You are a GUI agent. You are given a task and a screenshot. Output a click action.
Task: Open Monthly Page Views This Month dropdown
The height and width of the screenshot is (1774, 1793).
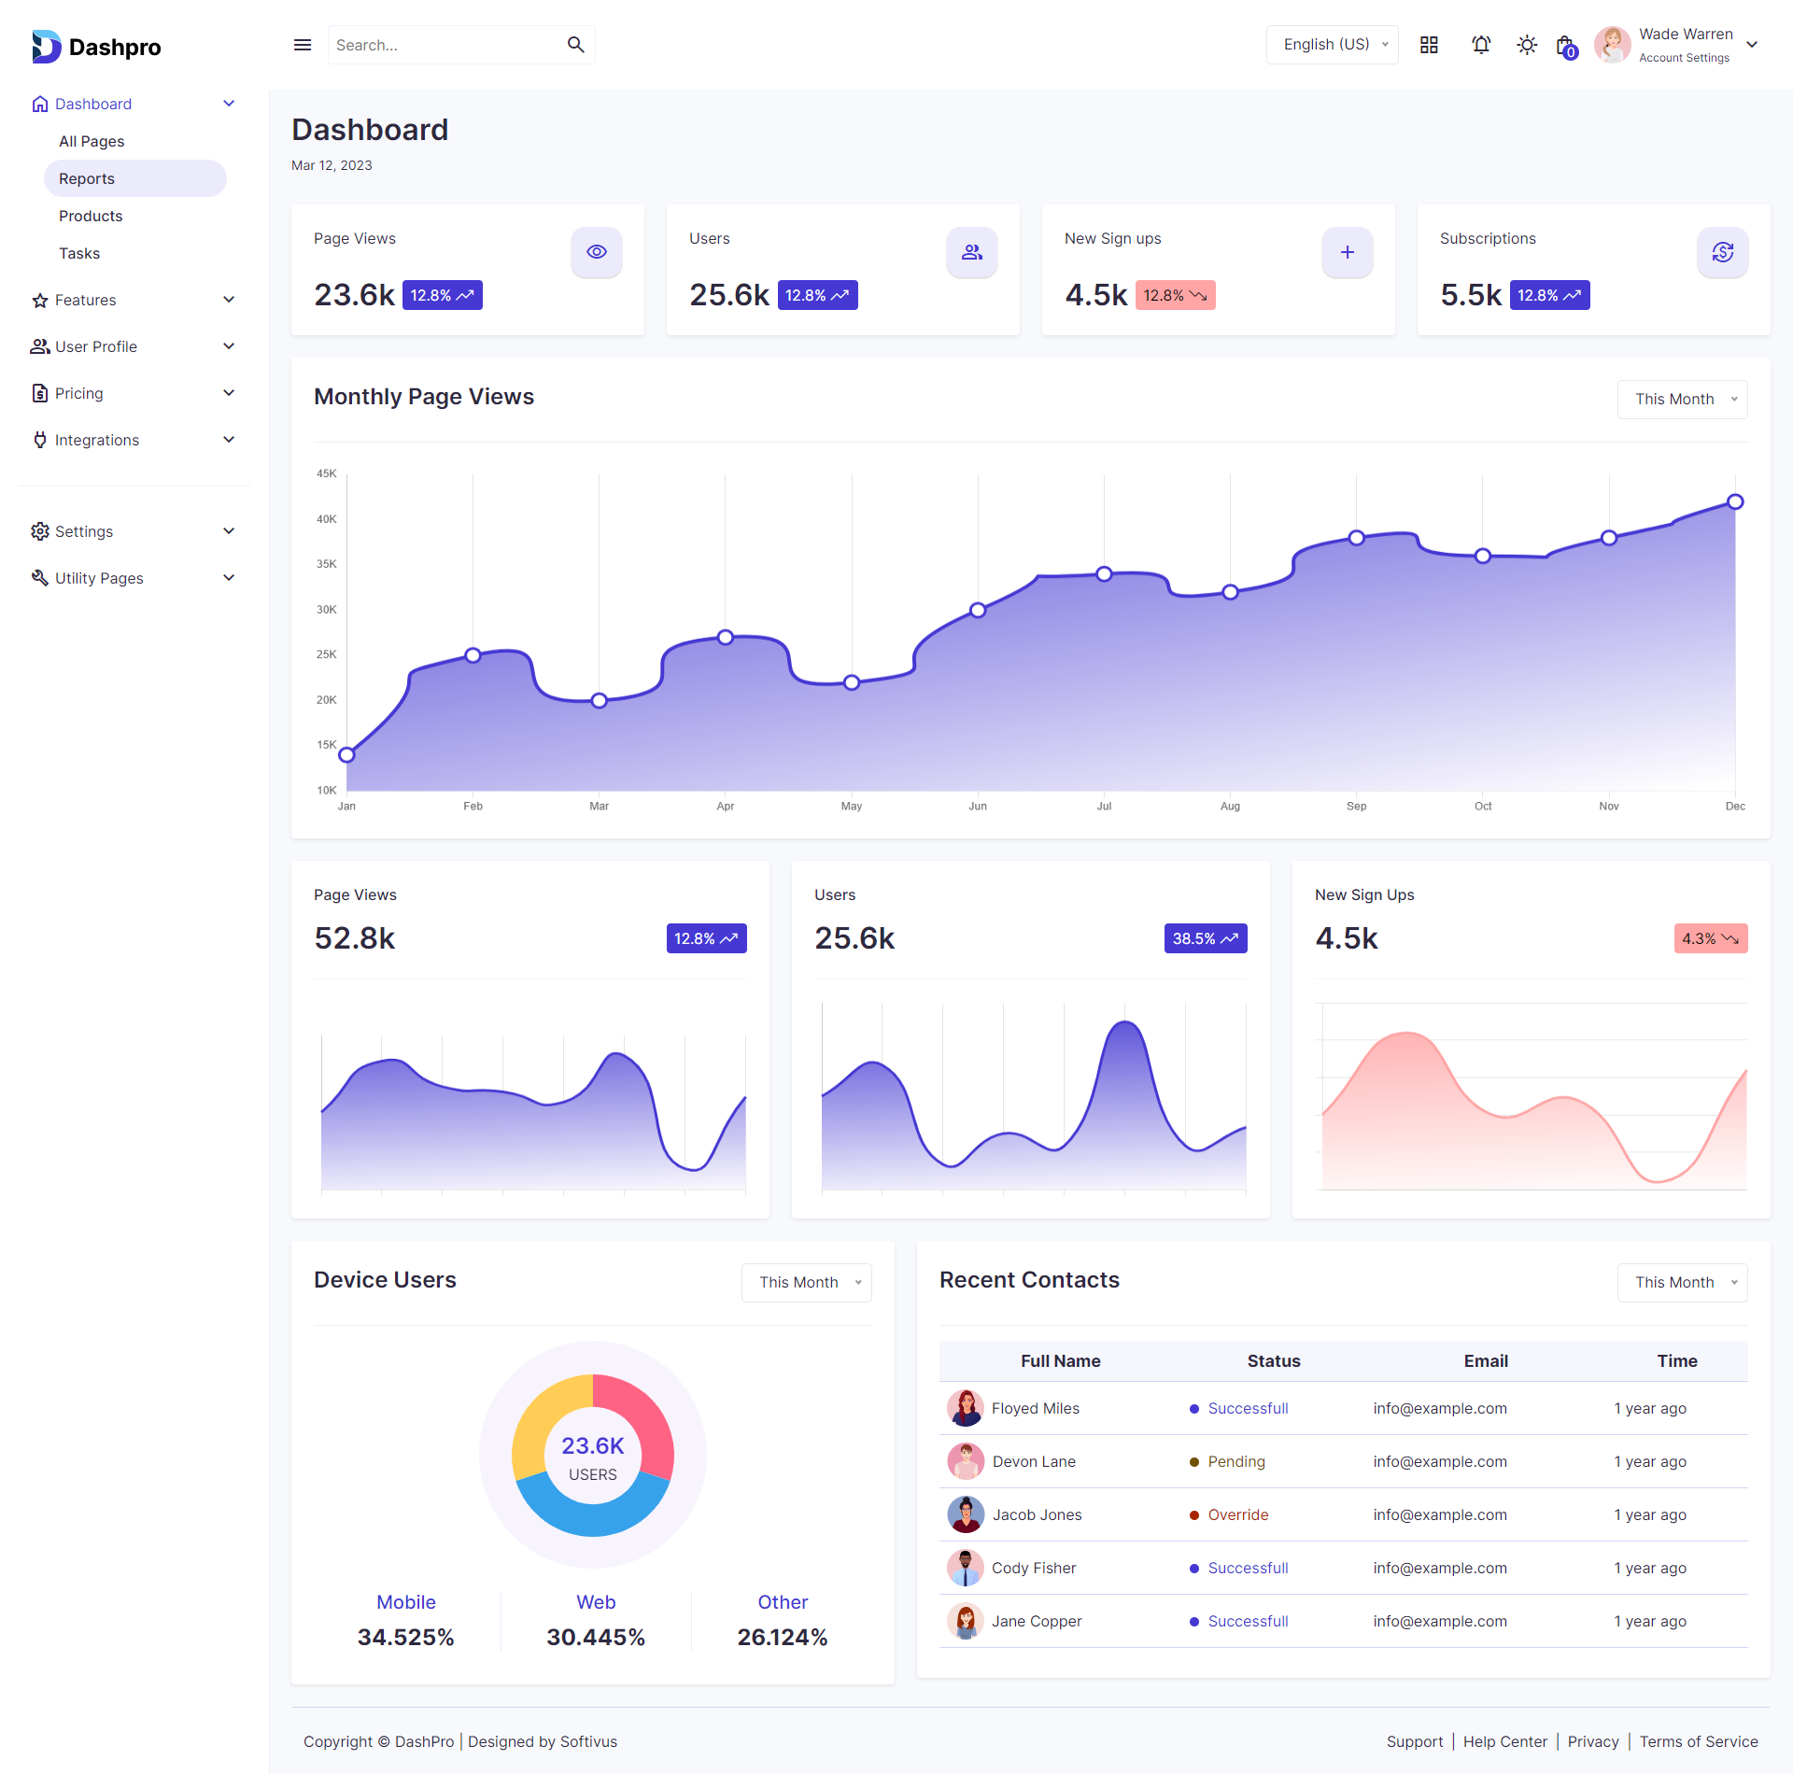(1682, 400)
